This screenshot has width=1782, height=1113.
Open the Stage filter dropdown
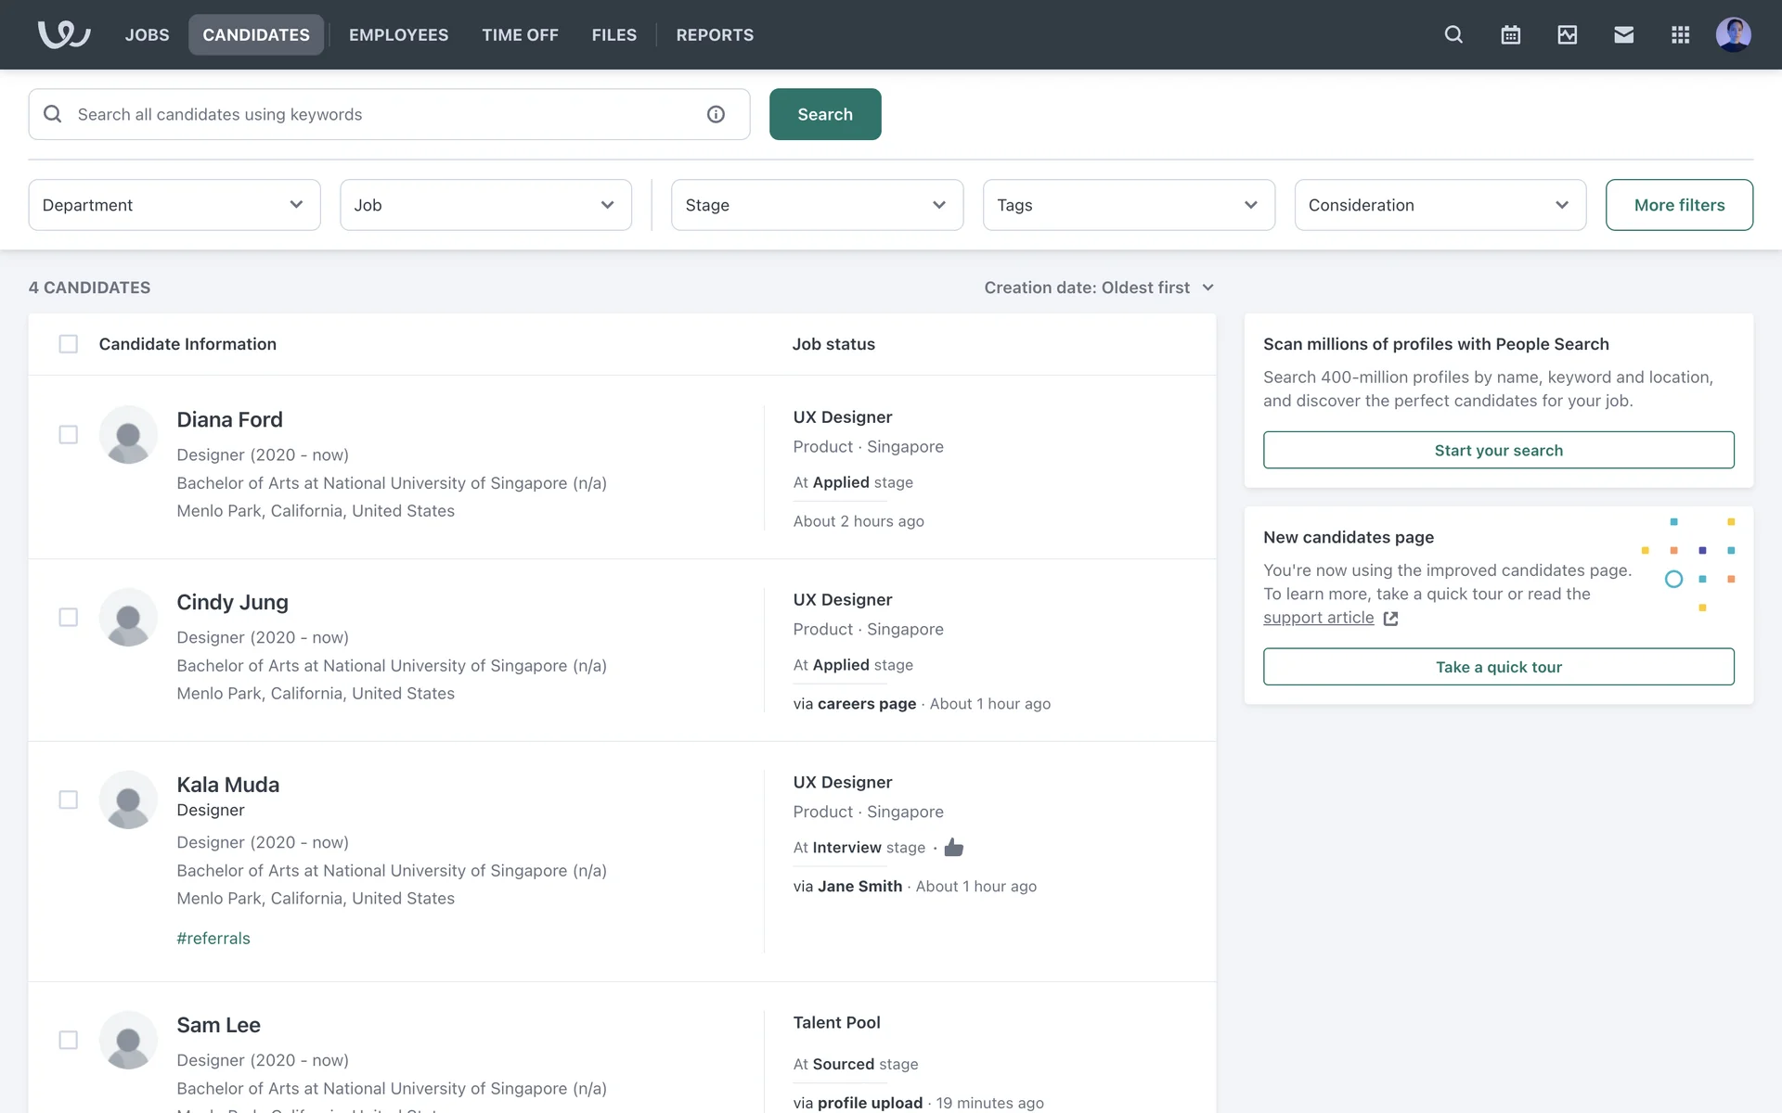(x=817, y=205)
